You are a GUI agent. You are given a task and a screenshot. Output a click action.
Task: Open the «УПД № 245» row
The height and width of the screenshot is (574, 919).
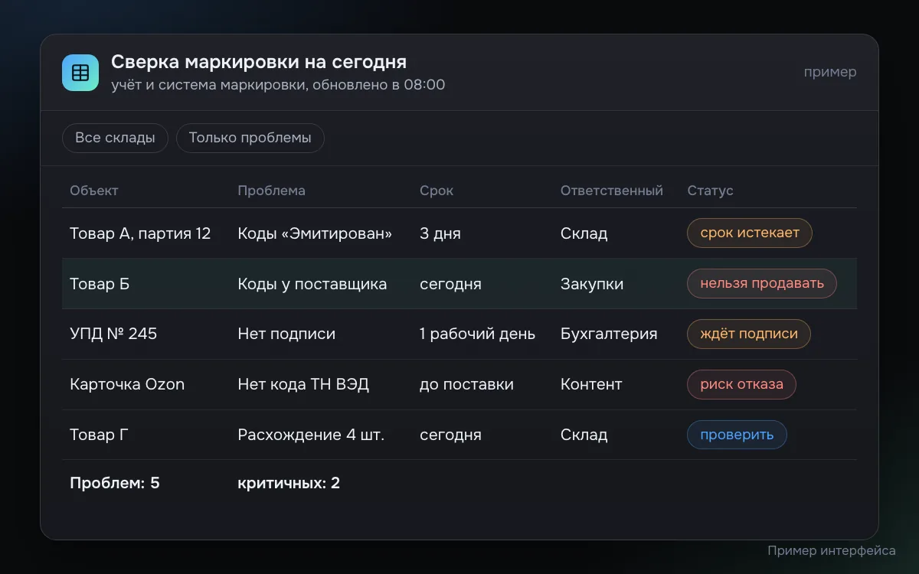459,334
